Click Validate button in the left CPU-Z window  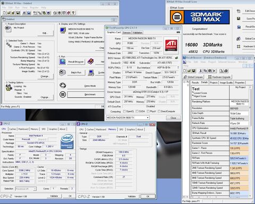coord(54,196)
